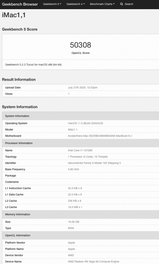Click the Device Vendor label

coord(14,255)
